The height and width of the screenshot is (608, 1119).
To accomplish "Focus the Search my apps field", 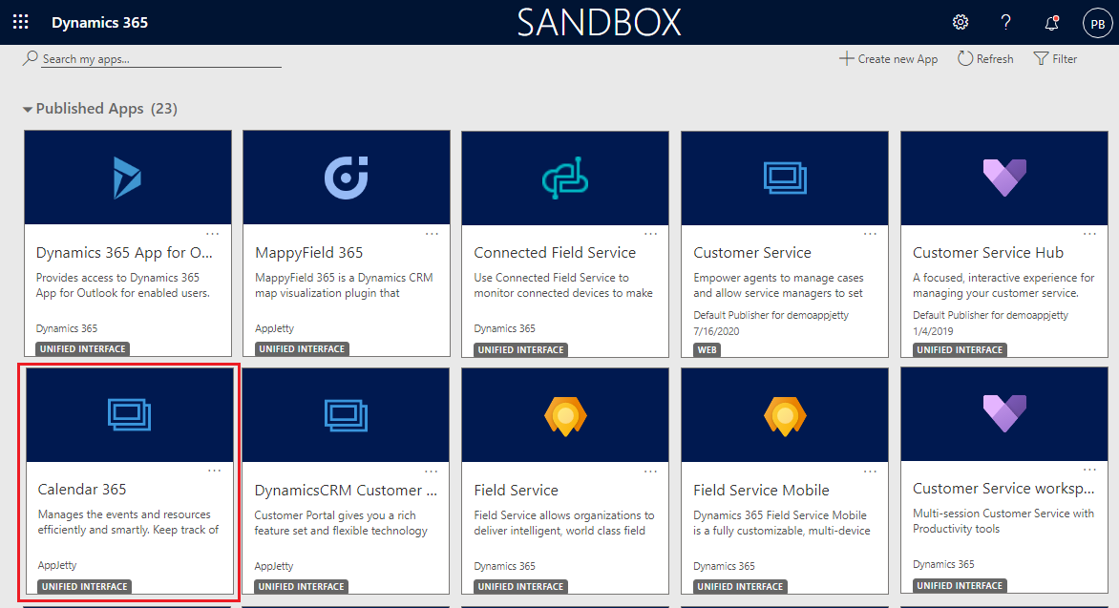I will click(x=161, y=59).
